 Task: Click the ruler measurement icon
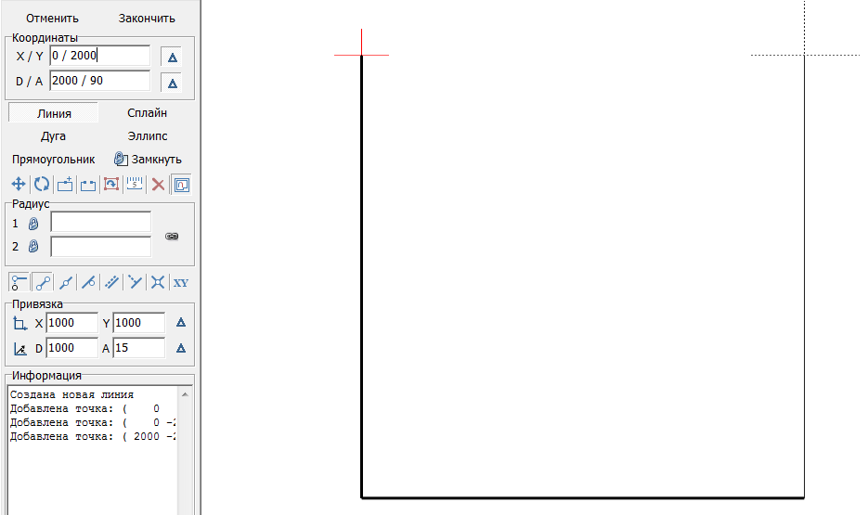tap(135, 184)
